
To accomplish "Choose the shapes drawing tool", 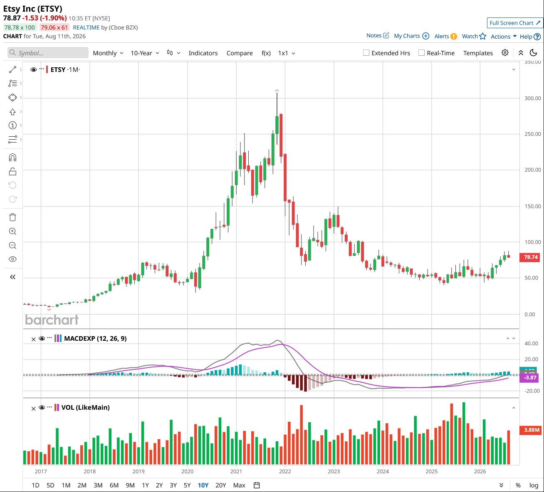I will tap(12, 97).
